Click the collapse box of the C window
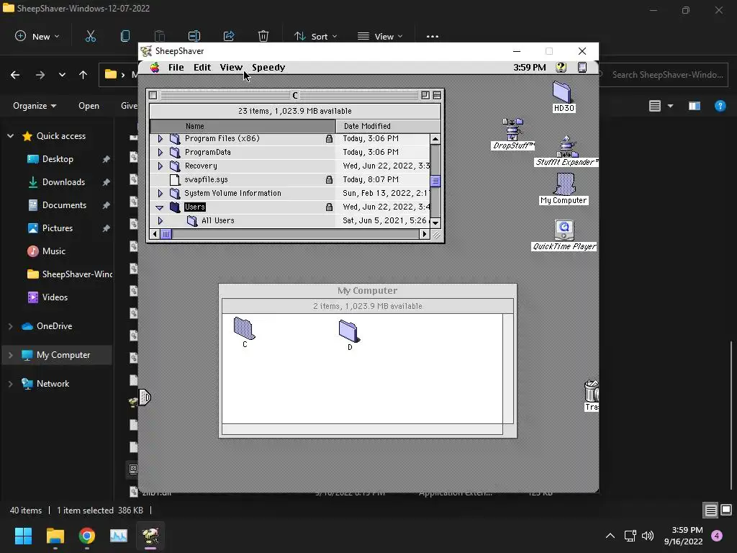Screen dimensions: 737x553 click(x=437, y=96)
